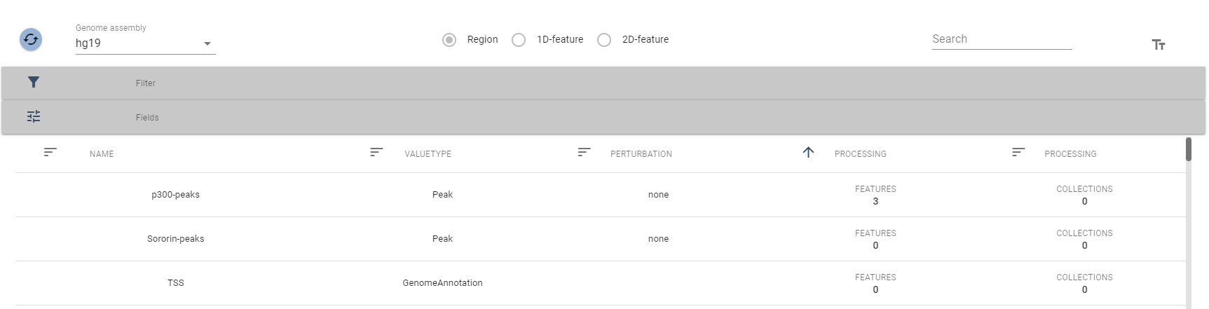Click sort icon beside Valuetype header
Viewport: 1209px width, 309px height.
(x=376, y=152)
